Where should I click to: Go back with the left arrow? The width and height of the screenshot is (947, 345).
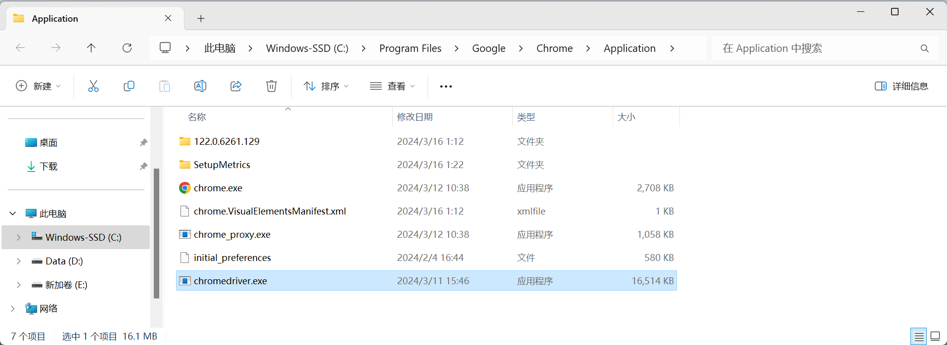(x=20, y=48)
